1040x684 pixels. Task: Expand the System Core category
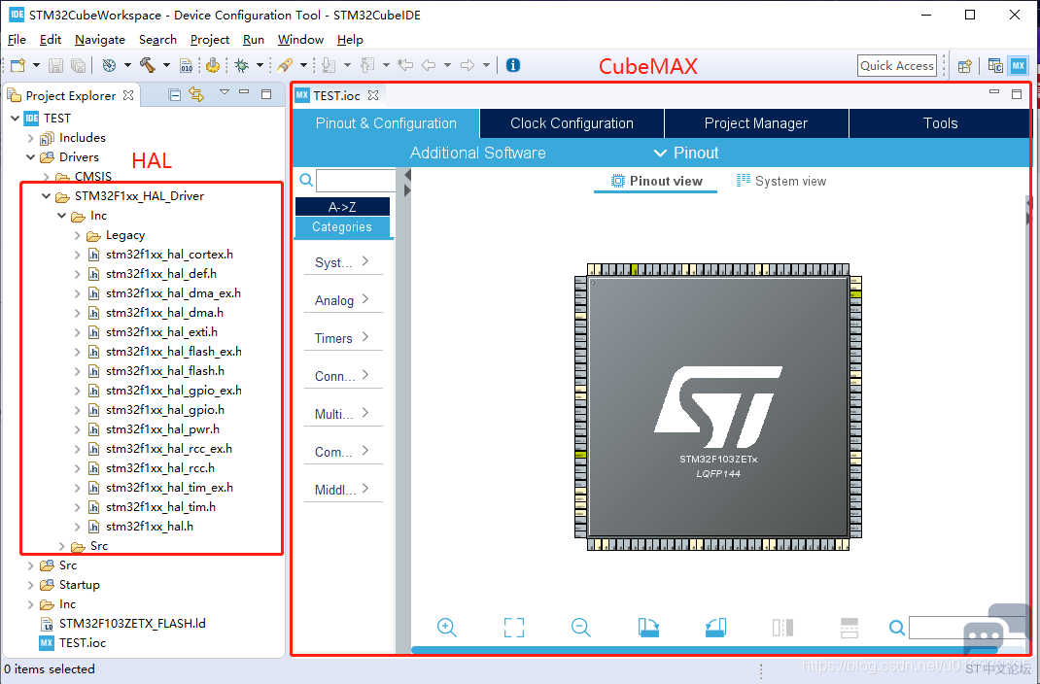[342, 262]
